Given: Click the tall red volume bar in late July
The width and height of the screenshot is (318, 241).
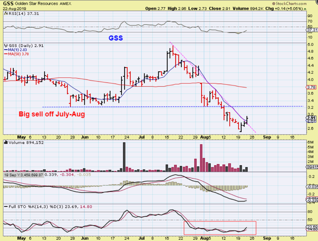Looking at the screenshot, I should tap(201, 158).
